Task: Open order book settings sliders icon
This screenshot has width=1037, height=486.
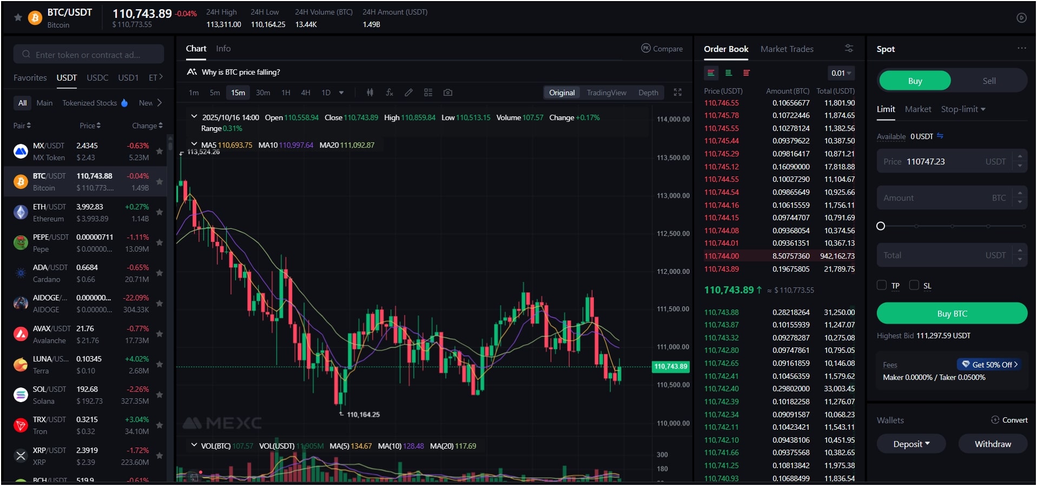Action: 849,48
